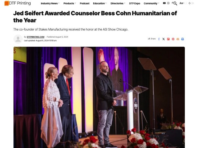Open the Aa font size adjuster
The image size is (198, 148).
(182, 3)
